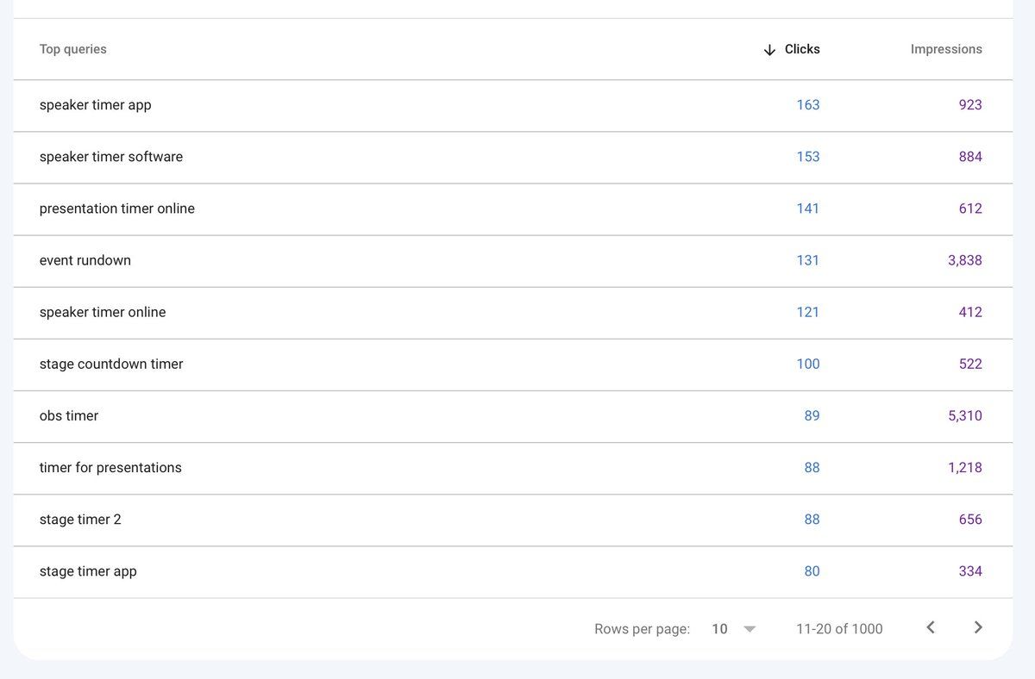
Task: Click the Top queries column header
Action: point(73,49)
